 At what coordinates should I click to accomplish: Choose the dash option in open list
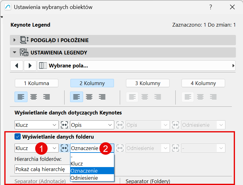(92, 157)
